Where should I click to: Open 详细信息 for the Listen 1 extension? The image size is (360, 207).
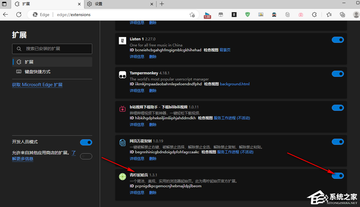tap(137, 57)
